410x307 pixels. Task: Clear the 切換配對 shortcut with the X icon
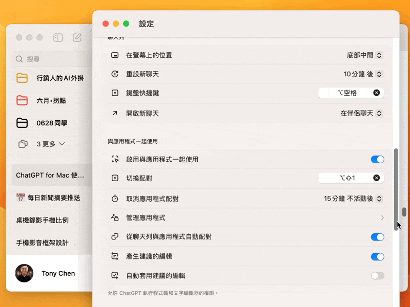click(376, 178)
